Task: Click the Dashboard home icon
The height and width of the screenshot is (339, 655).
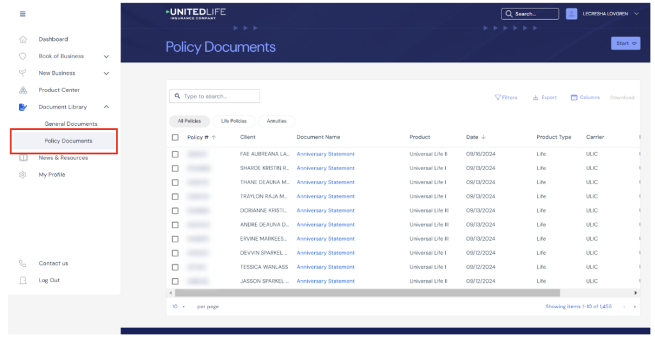Action: coord(23,39)
